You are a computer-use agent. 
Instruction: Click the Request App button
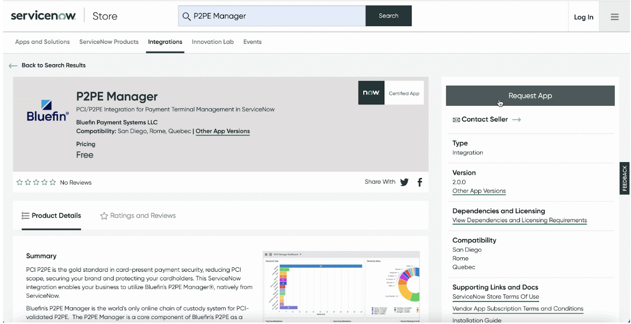click(x=530, y=96)
